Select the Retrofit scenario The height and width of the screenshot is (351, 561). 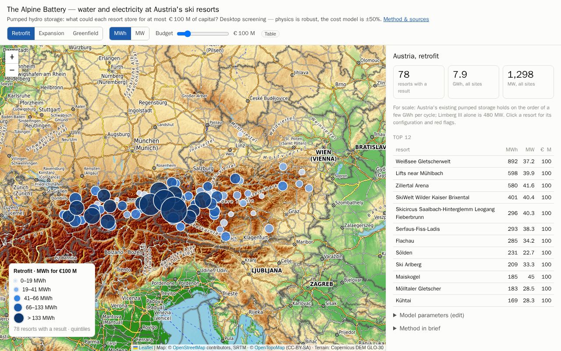coord(21,33)
